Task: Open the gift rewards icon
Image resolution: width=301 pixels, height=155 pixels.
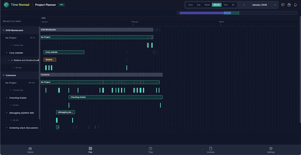Action: point(289,5)
